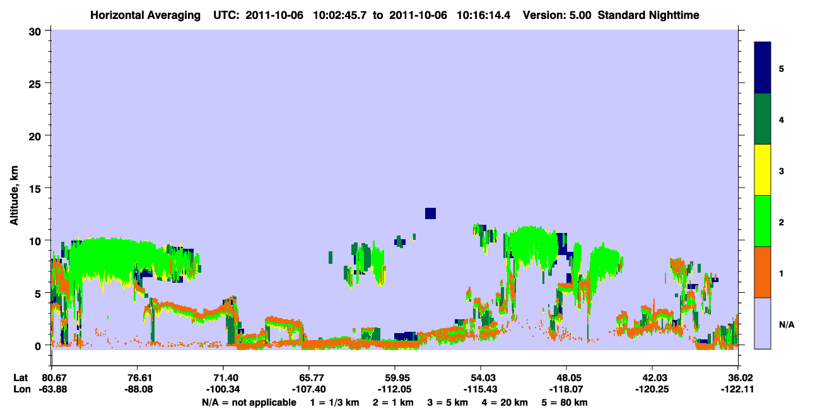Click longitude value -112.05
The width and height of the screenshot is (820, 420).
click(x=394, y=390)
